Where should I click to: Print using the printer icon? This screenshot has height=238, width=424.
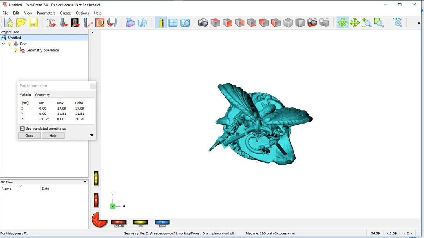tap(130, 23)
